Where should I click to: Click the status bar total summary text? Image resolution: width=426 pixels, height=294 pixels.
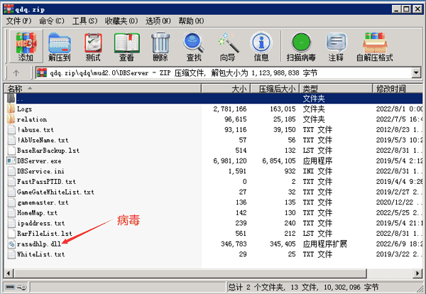pyautogui.click(x=303, y=287)
